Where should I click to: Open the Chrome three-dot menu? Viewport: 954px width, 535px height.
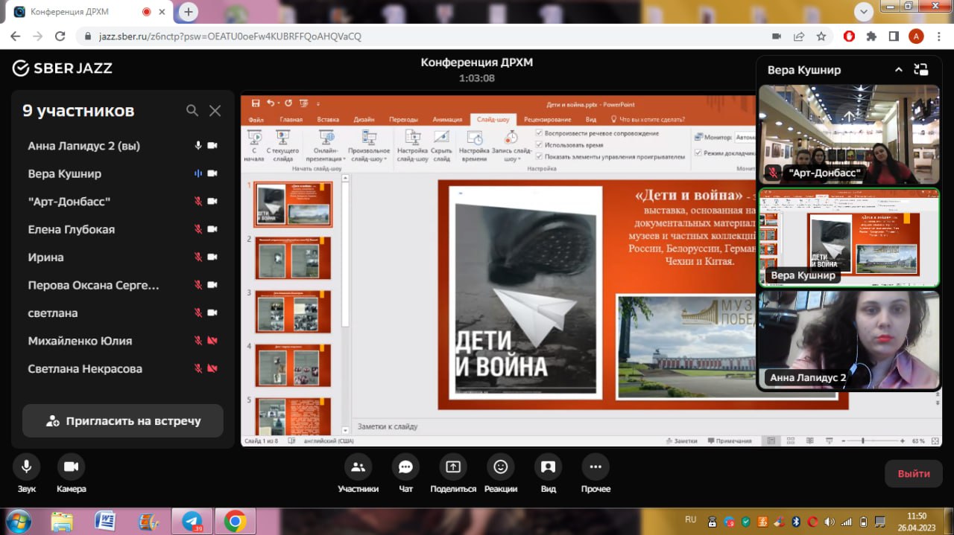938,36
